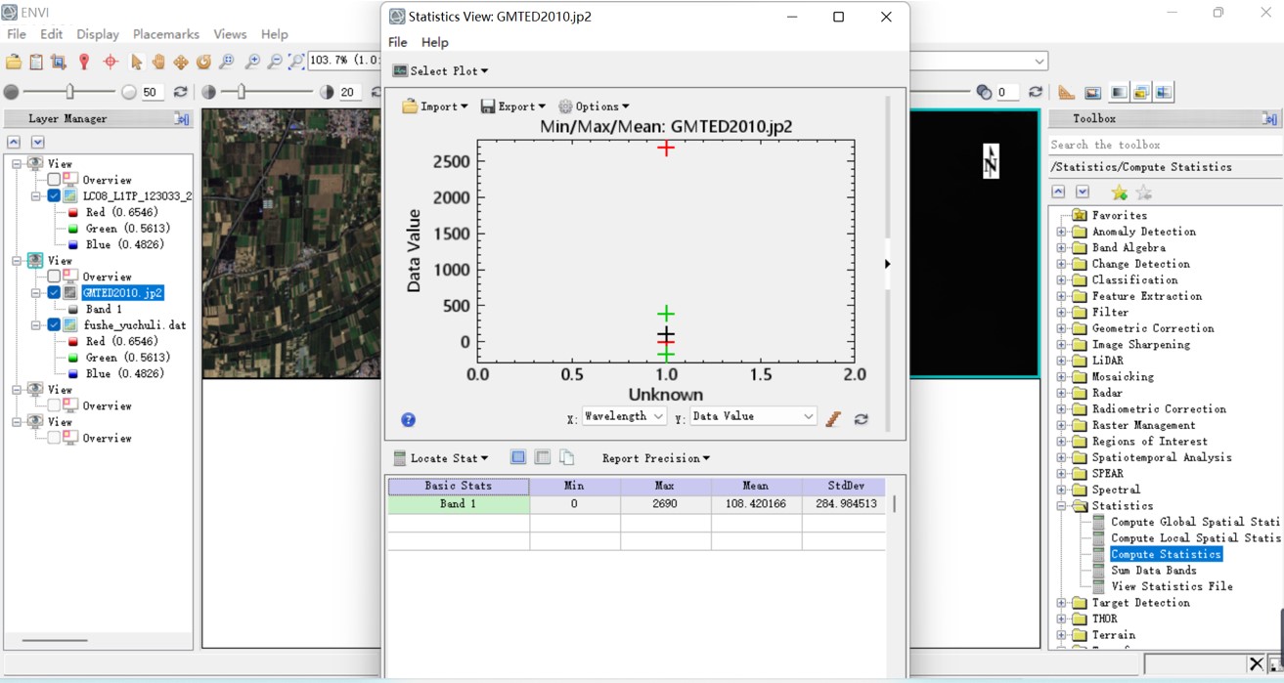Hide the LC08_L1TP layer using its checkbox
This screenshot has height=683, width=1284.
pyautogui.click(x=54, y=196)
